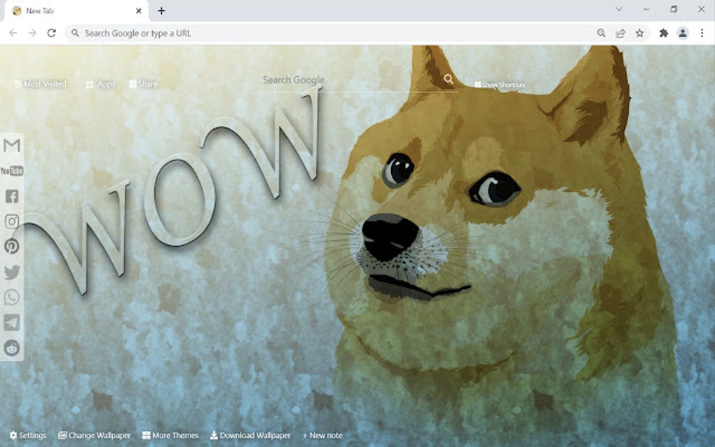Viewport: 715px width, 447px height.
Task: Open the Chrome three-dot menu
Action: (x=702, y=33)
